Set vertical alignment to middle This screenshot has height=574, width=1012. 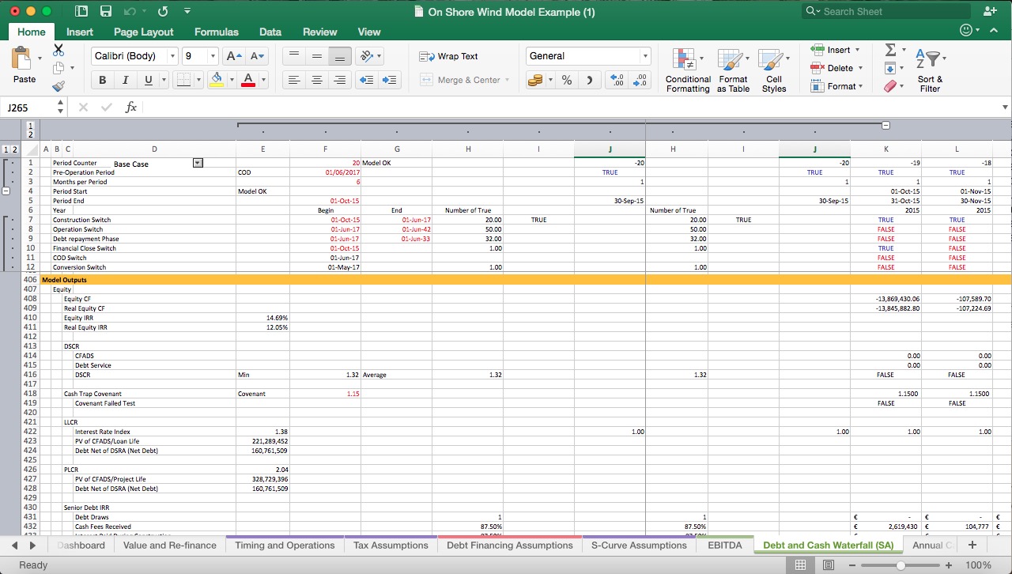click(317, 56)
